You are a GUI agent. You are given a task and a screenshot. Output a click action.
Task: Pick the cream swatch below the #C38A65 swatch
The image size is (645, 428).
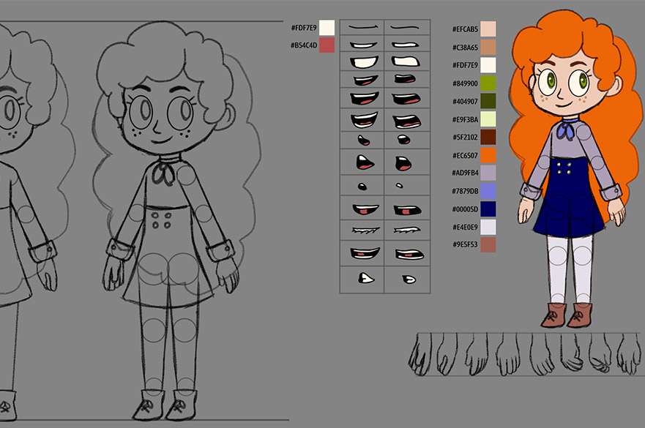click(488, 65)
